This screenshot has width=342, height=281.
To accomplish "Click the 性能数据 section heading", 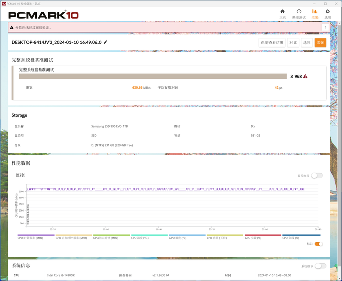I will pos(21,163).
